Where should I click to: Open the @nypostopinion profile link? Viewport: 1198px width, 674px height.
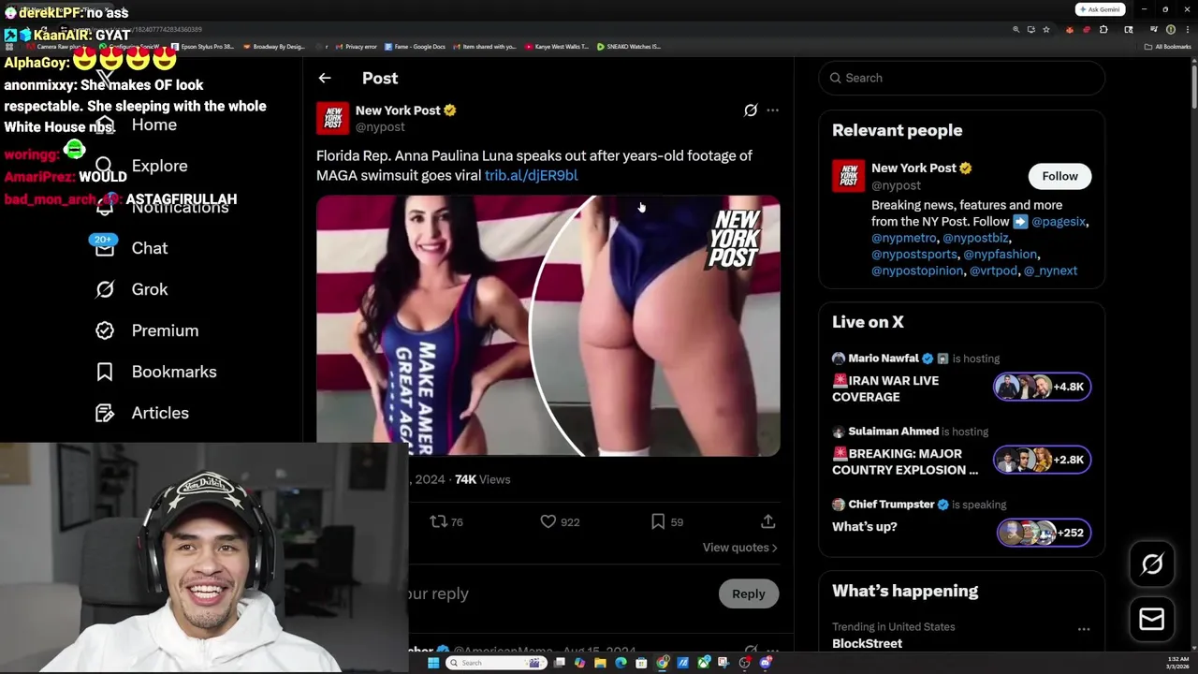pos(917,271)
